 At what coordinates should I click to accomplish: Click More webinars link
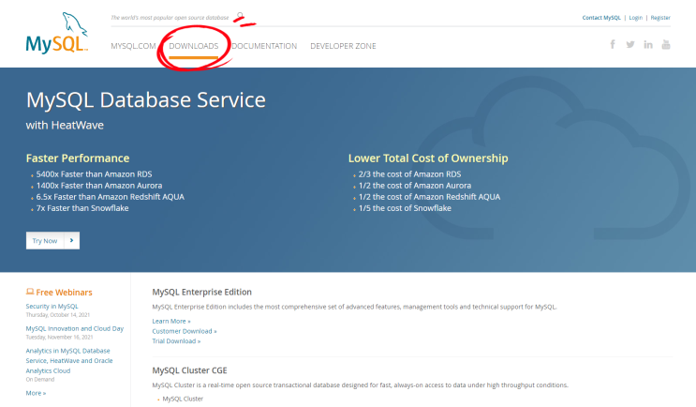[x=36, y=393]
